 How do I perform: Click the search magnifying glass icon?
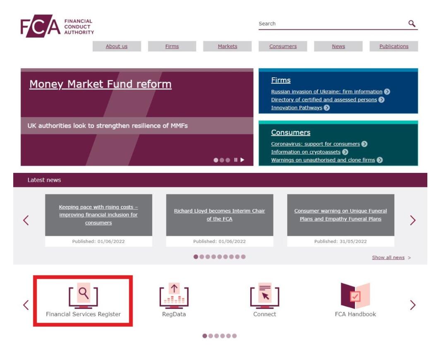(x=411, y=24)
